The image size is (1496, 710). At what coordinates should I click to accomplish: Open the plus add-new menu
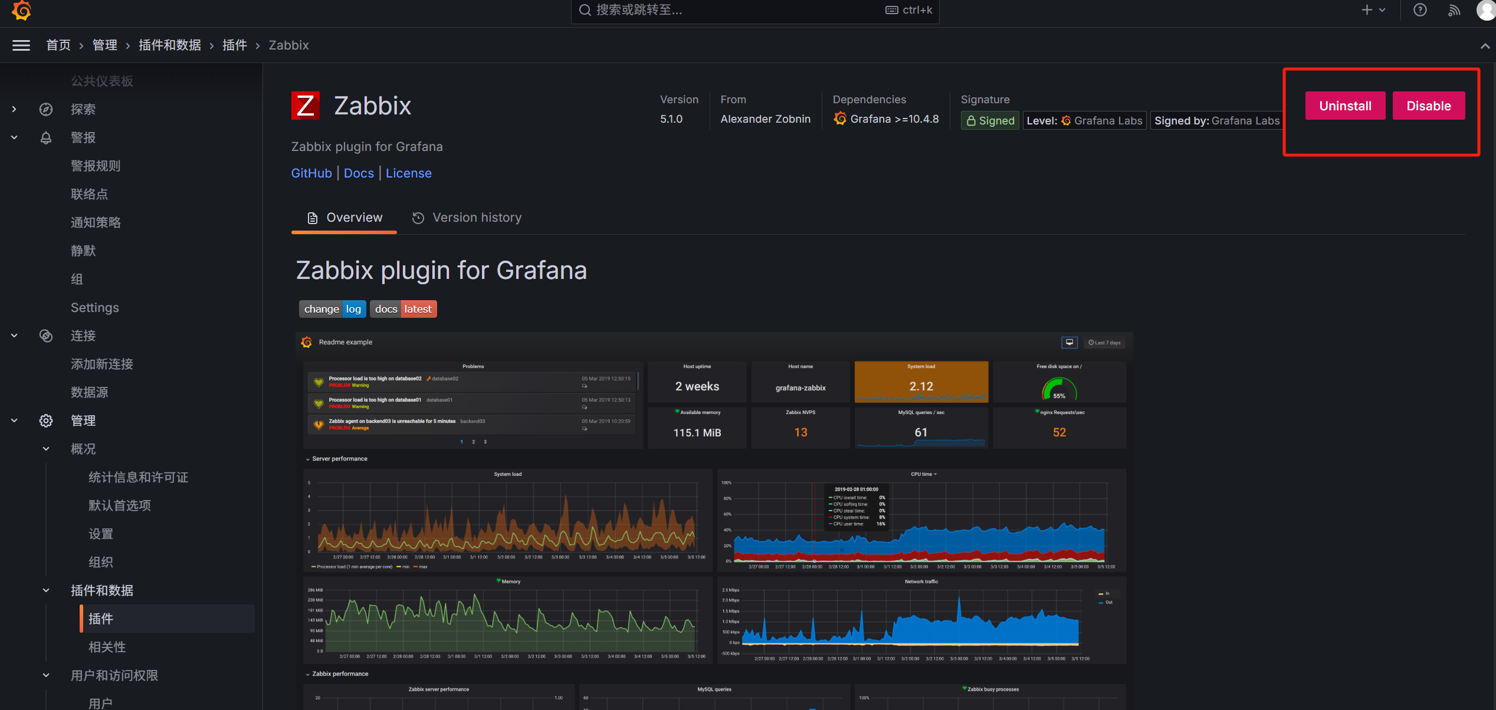tap(1373, 10)
